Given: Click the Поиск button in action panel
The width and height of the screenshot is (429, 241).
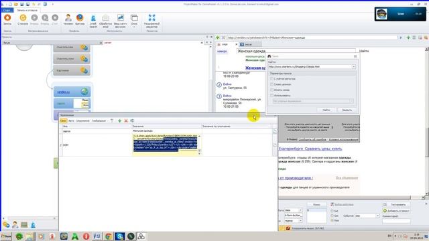Looking at the screenshot, I should (316, 205).
